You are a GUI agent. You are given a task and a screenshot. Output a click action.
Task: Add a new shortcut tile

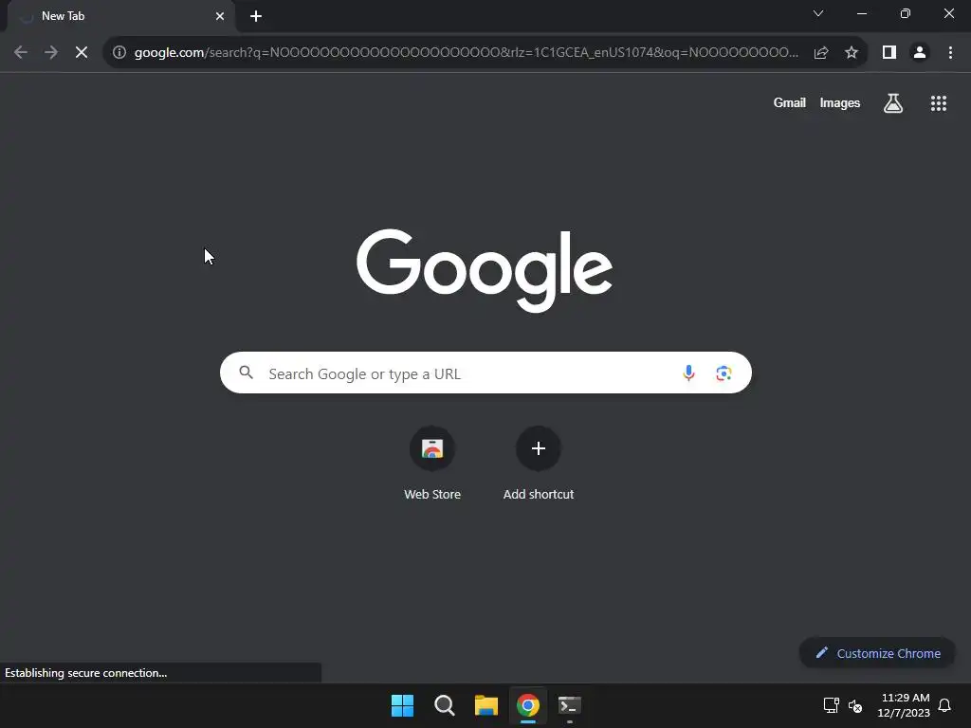coord(539,463)
